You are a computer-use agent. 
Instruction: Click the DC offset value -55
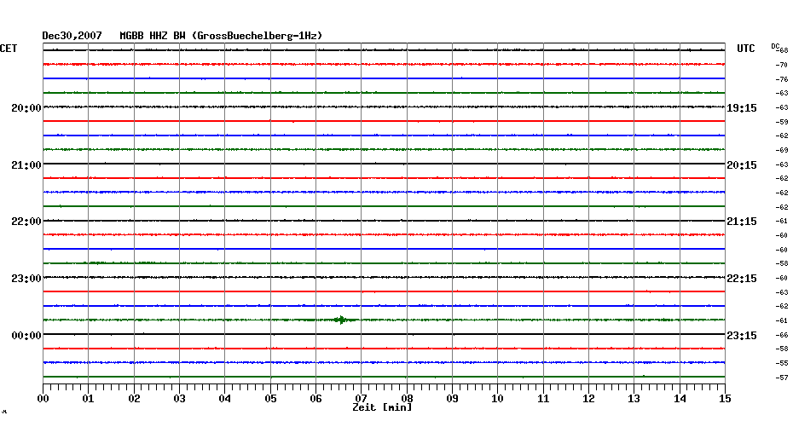pos(781,363)
